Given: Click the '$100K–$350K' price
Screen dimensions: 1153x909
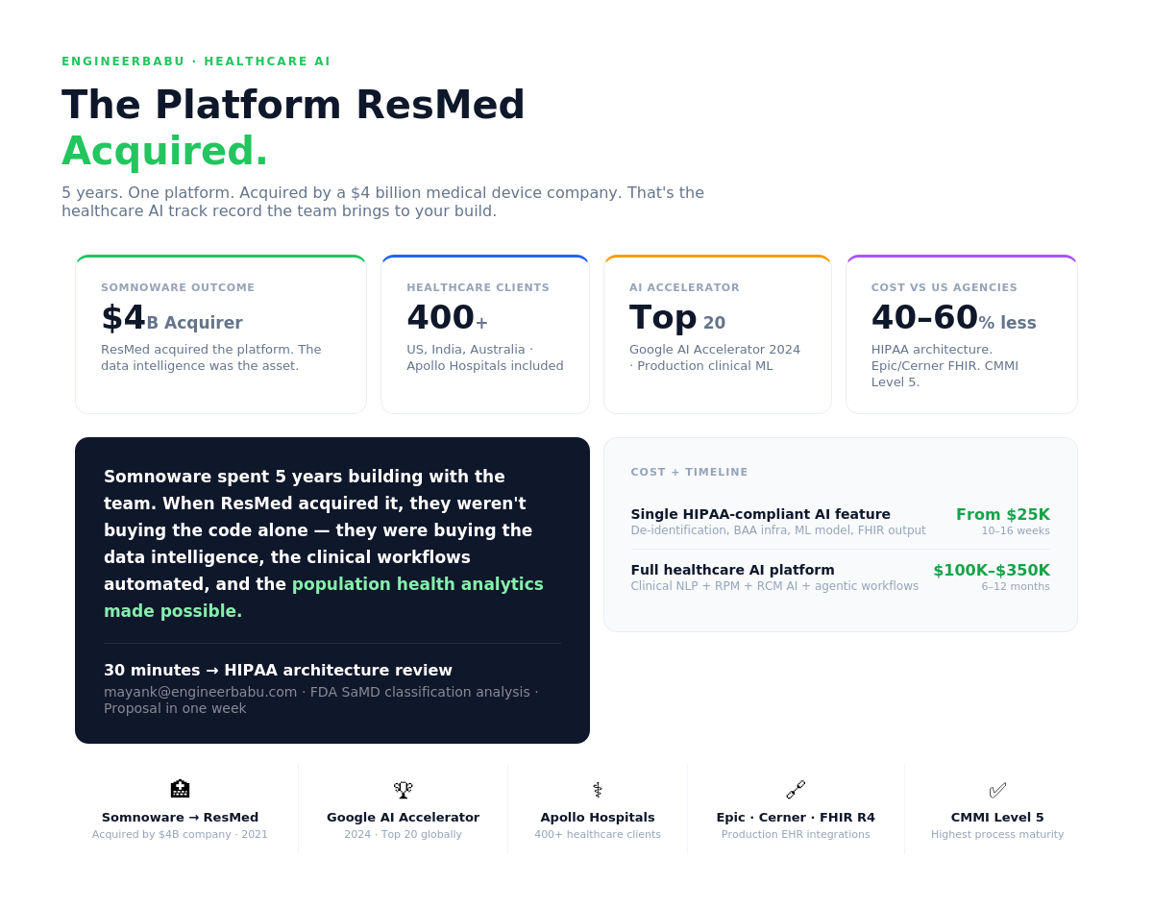Looking at the screenshot, I should point(992,571).
